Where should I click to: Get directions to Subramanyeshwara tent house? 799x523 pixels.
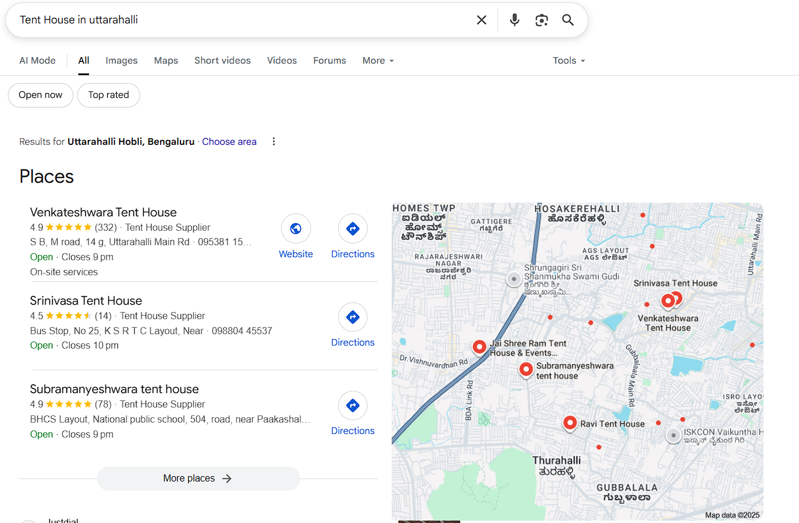tap(353, 406)
